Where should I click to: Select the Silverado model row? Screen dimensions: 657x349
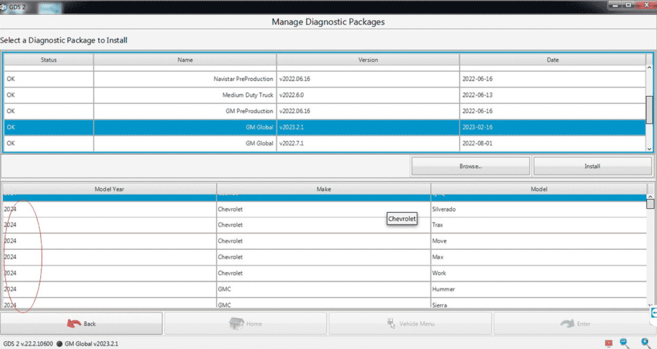click(325, 209)
